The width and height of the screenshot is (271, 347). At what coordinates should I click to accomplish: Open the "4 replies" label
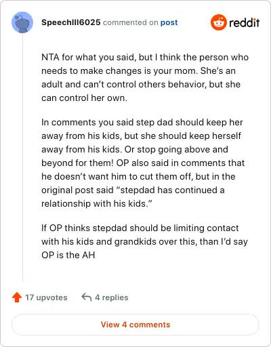point(112,298)
